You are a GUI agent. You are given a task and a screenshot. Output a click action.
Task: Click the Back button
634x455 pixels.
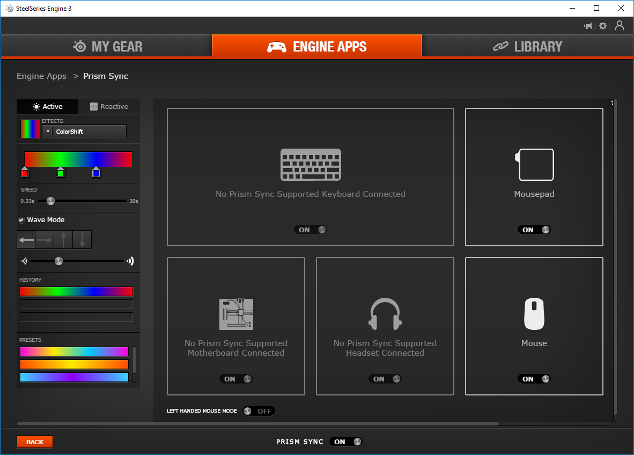pyautogui.click(x=35, y=442)
